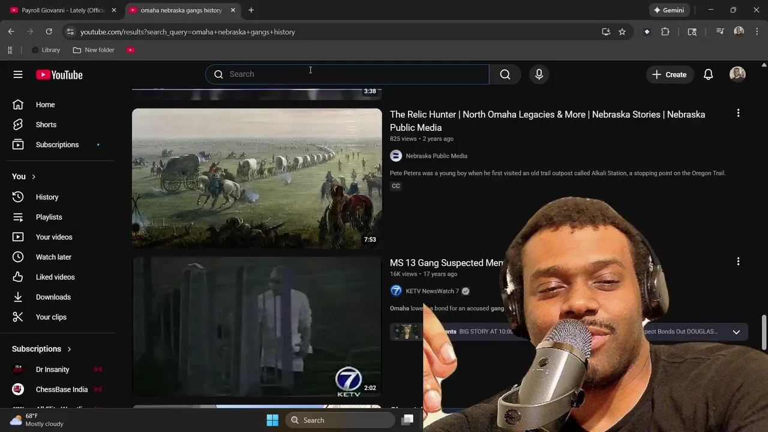Go back in browser history
768x432 pixels.
click(11, 32)
